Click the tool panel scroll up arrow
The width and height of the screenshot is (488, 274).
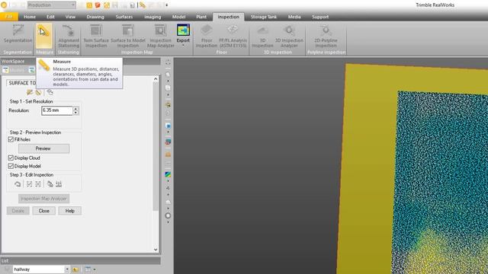156,79
